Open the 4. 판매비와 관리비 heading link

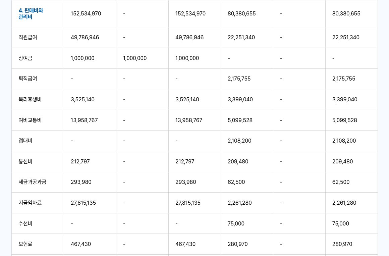coord(31,14)
